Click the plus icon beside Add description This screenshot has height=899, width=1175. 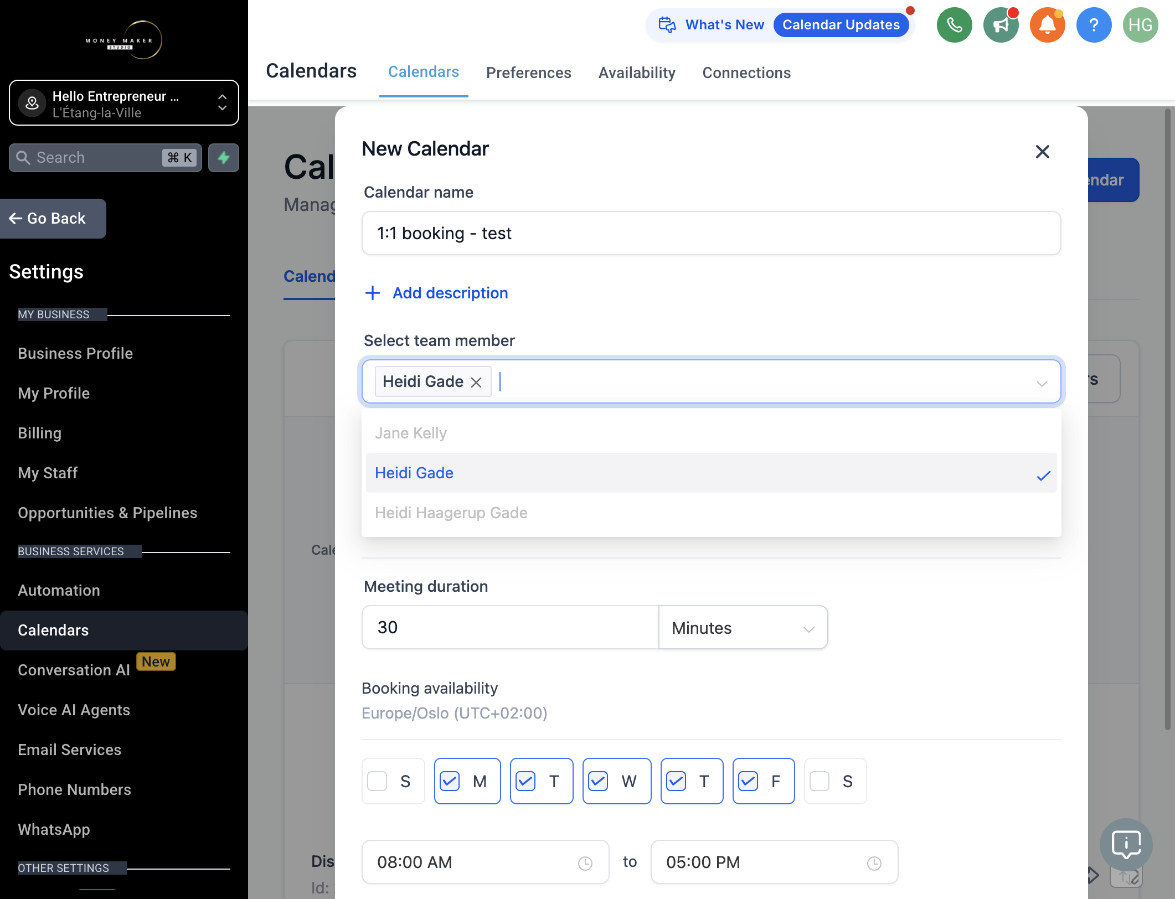[373, 293]
